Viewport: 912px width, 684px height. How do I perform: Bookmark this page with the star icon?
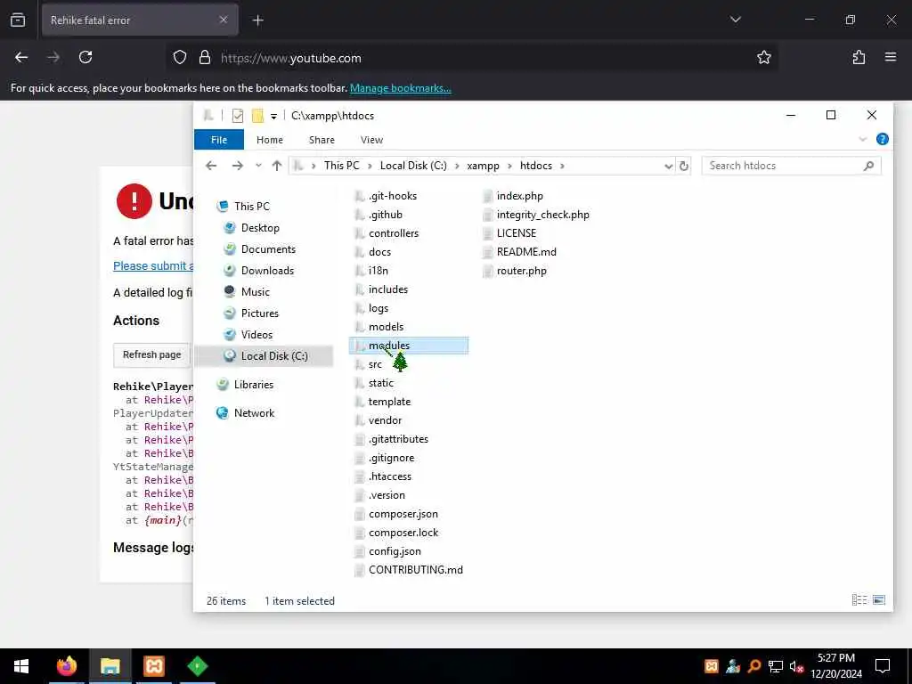(763, 58)
